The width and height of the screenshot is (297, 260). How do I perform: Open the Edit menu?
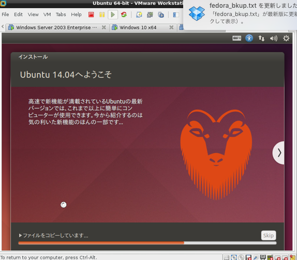18,14
